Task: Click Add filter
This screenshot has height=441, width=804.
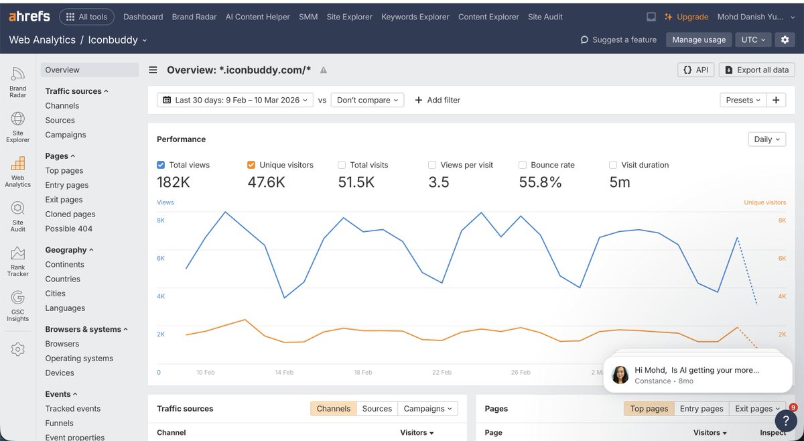Action: coord(438,100)
